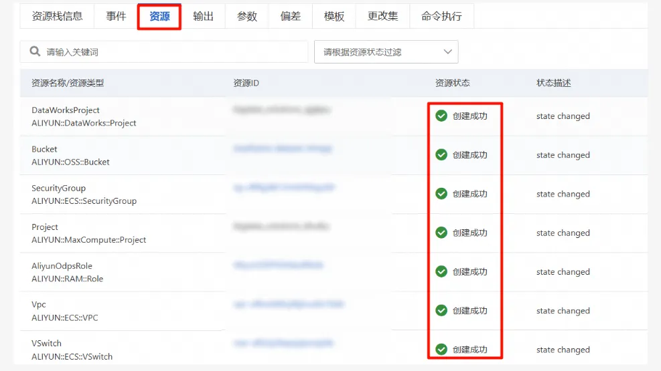
Task: Click the 资源状态 column header
Action: coord(452,83)
